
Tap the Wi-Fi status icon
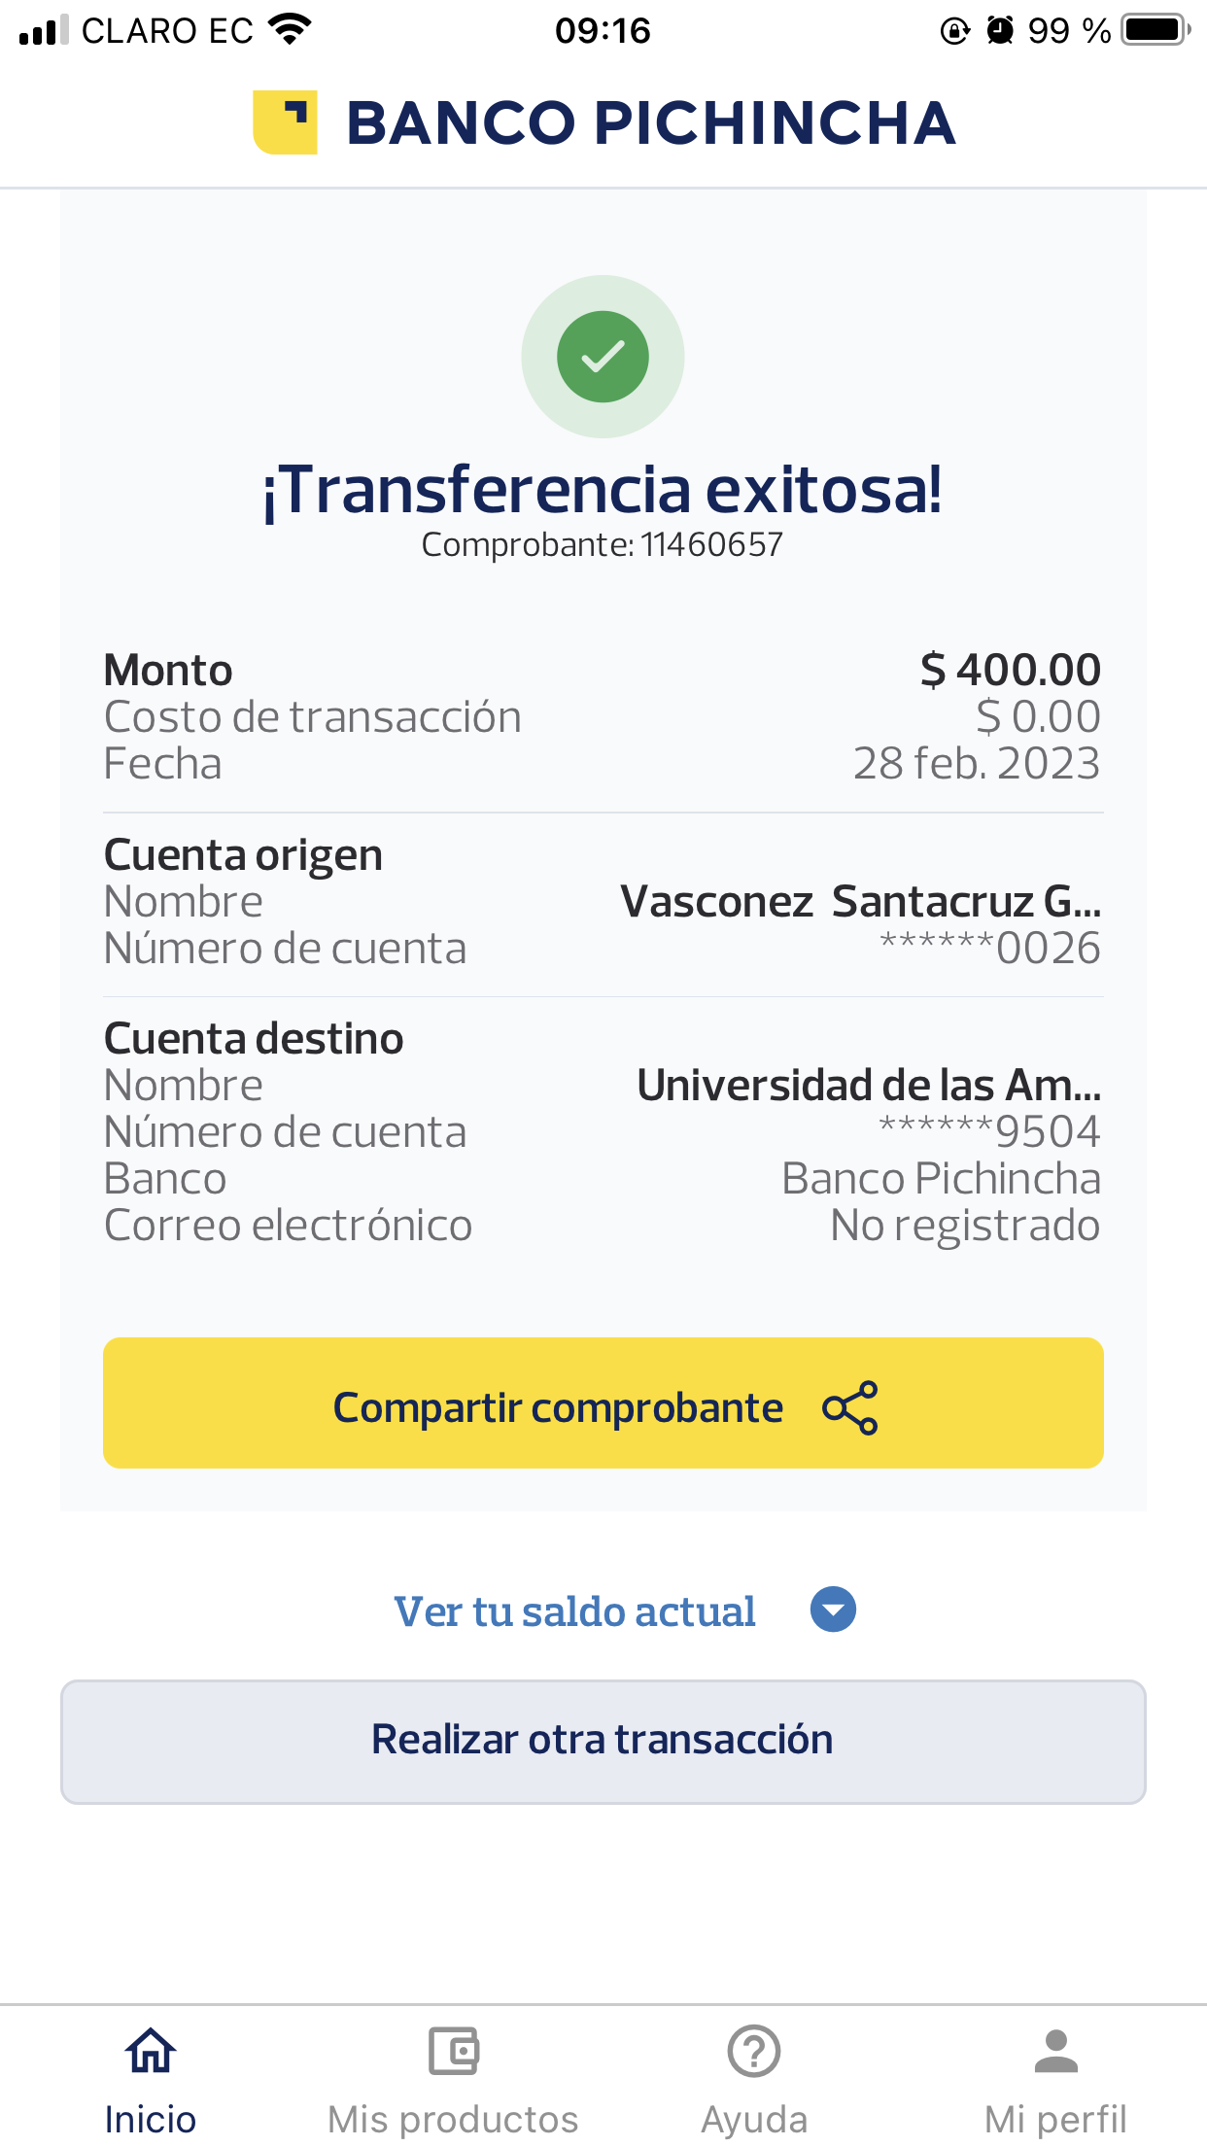(289, 30)
